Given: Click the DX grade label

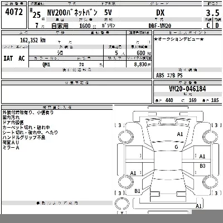Looking at the screenshot, I should coord(160,13).
